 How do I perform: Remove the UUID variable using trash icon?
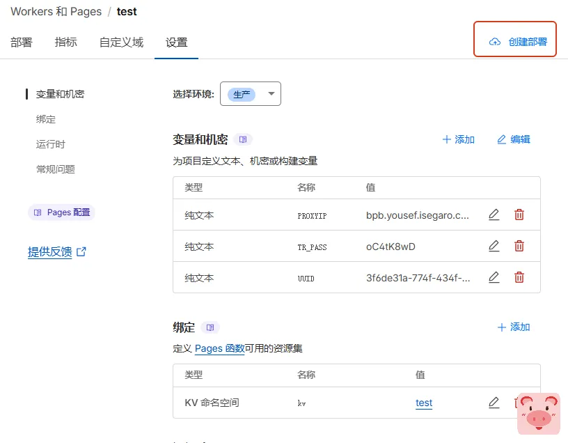tap(519, 277)
